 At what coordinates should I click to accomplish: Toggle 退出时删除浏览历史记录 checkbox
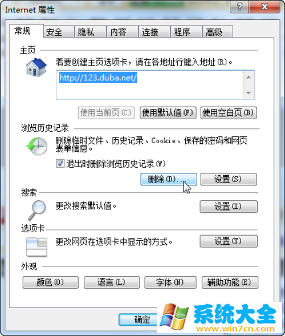(60, 164)
